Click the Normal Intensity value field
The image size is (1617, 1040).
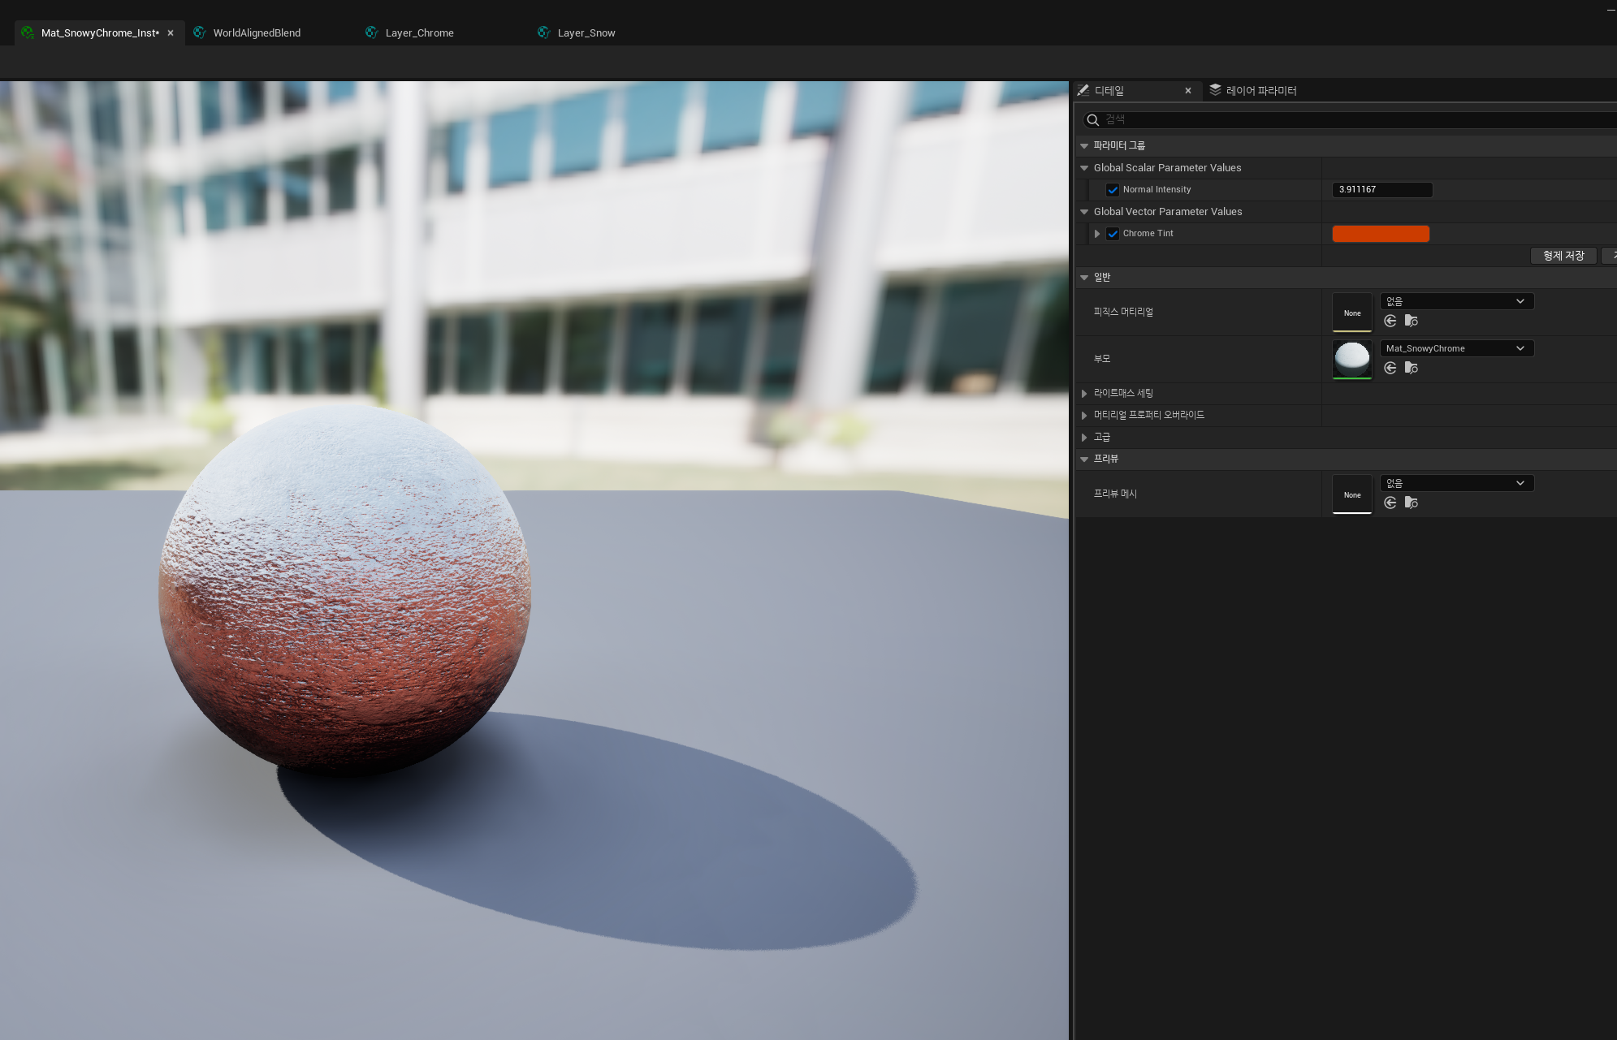click(1382, 189)
